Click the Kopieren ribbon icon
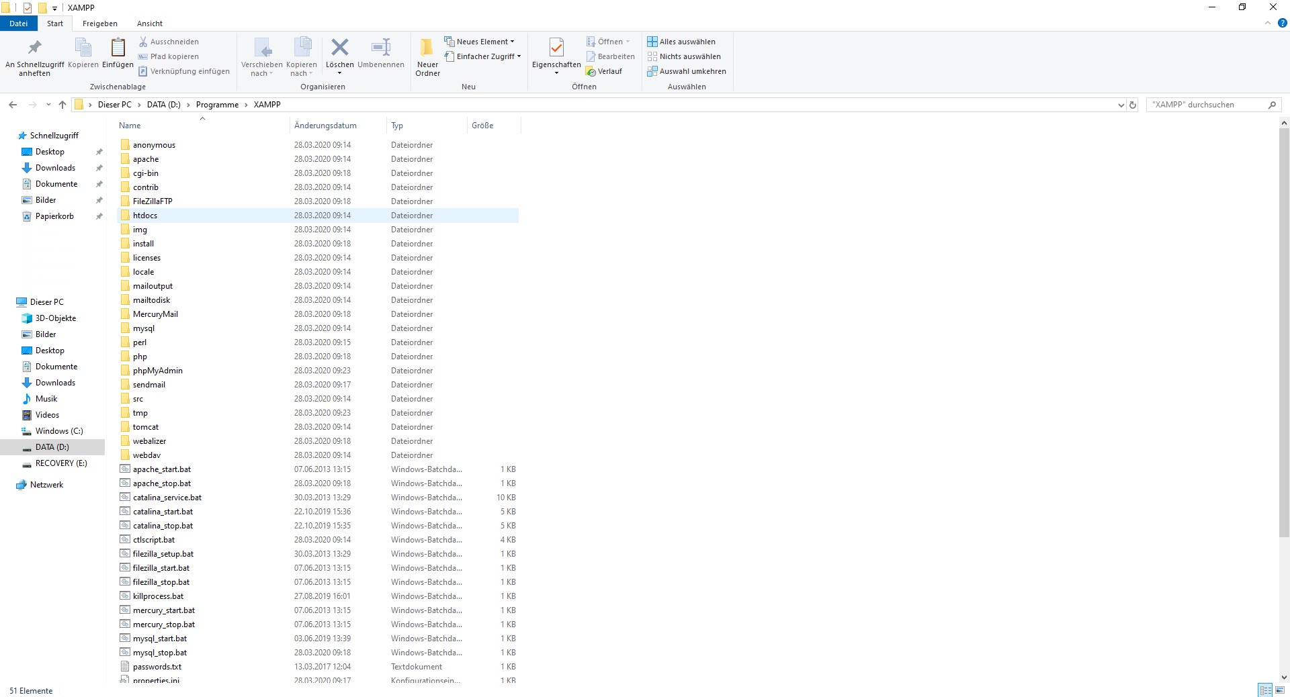This screenshot has height=697, width=1290. pyautogui.click(x=83, y=53)
